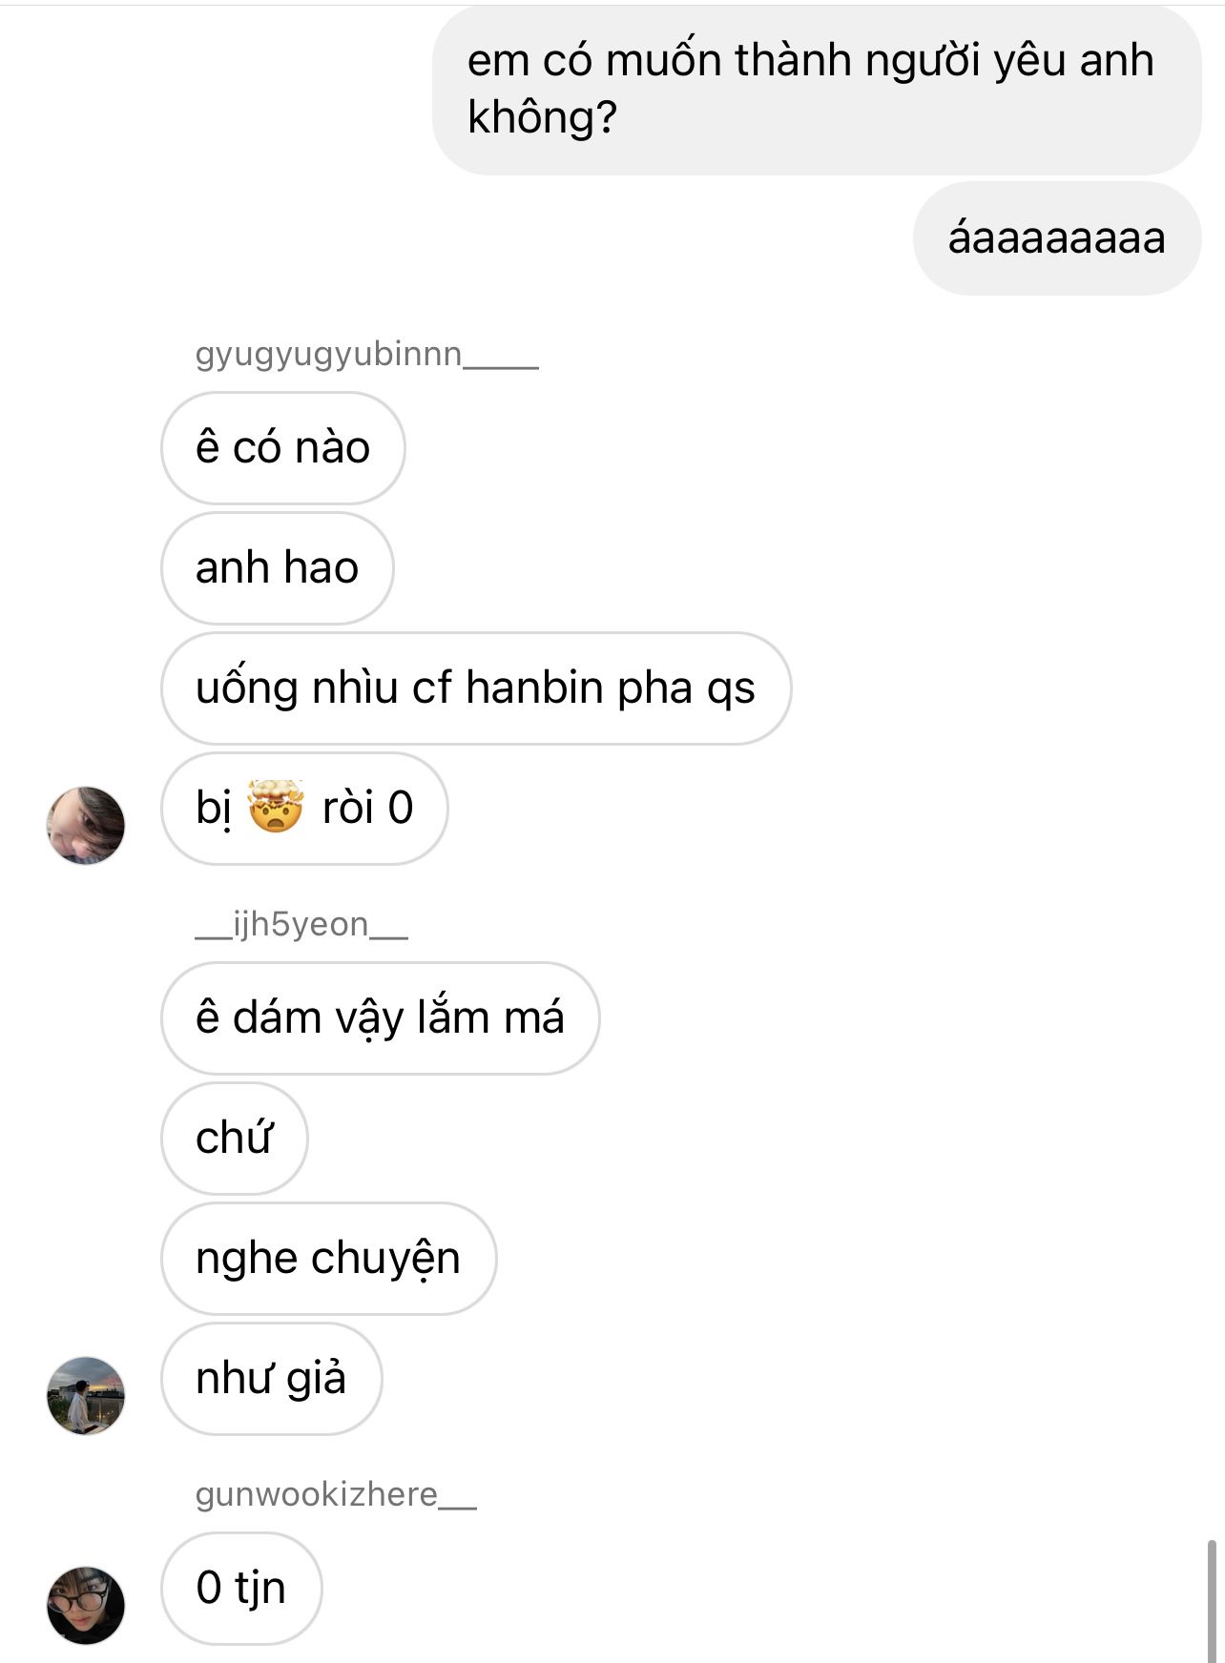The width and height of the screenshot is (1225, 1663).
Task: Tap the "bị ... ròi 0" message bubble
Action: [x=304, y=809]
